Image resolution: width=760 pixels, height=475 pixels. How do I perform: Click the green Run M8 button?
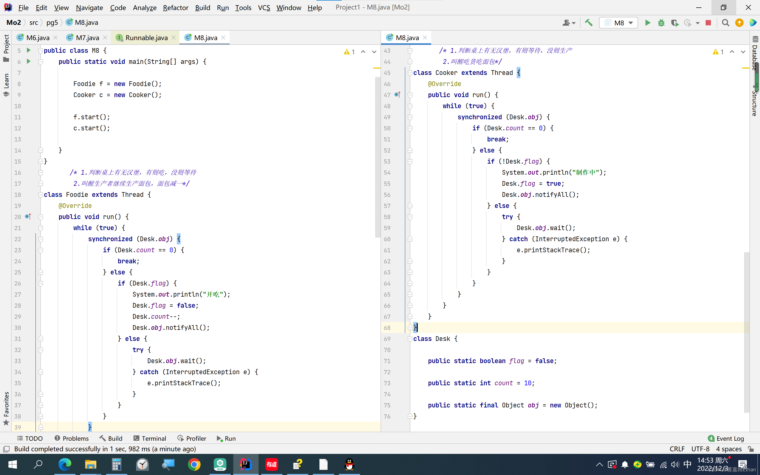tap(648, 23)
